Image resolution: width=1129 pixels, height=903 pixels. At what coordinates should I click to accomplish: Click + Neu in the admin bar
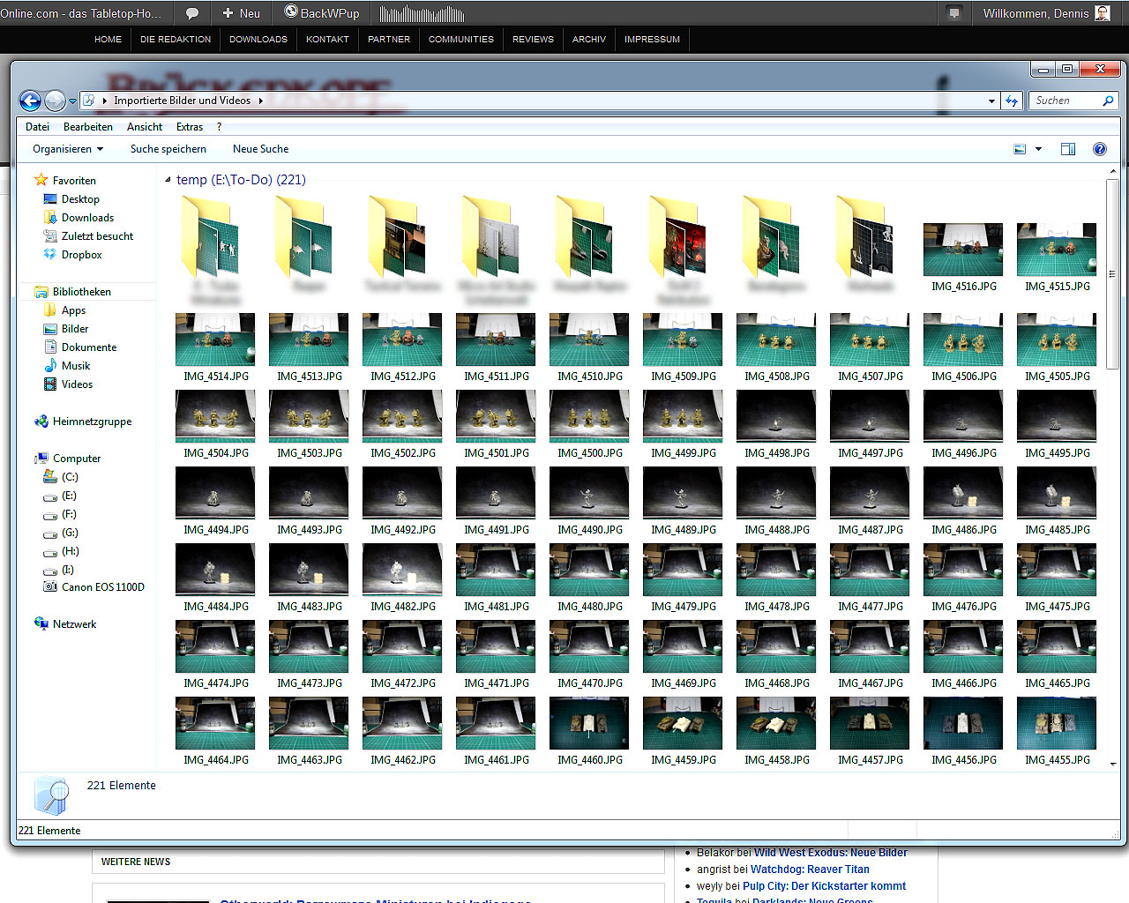241,13
